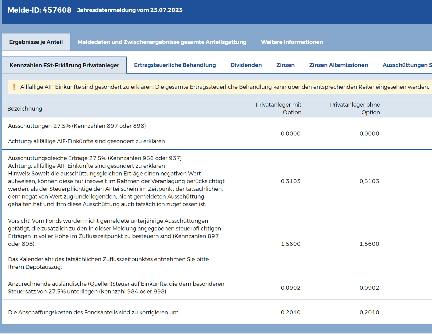Screen dimensions: 432x334
Task: Open the Meldedaten und Zwischenergebnisse gesamte Anteilsgattung tab
Action: (162, 42)
